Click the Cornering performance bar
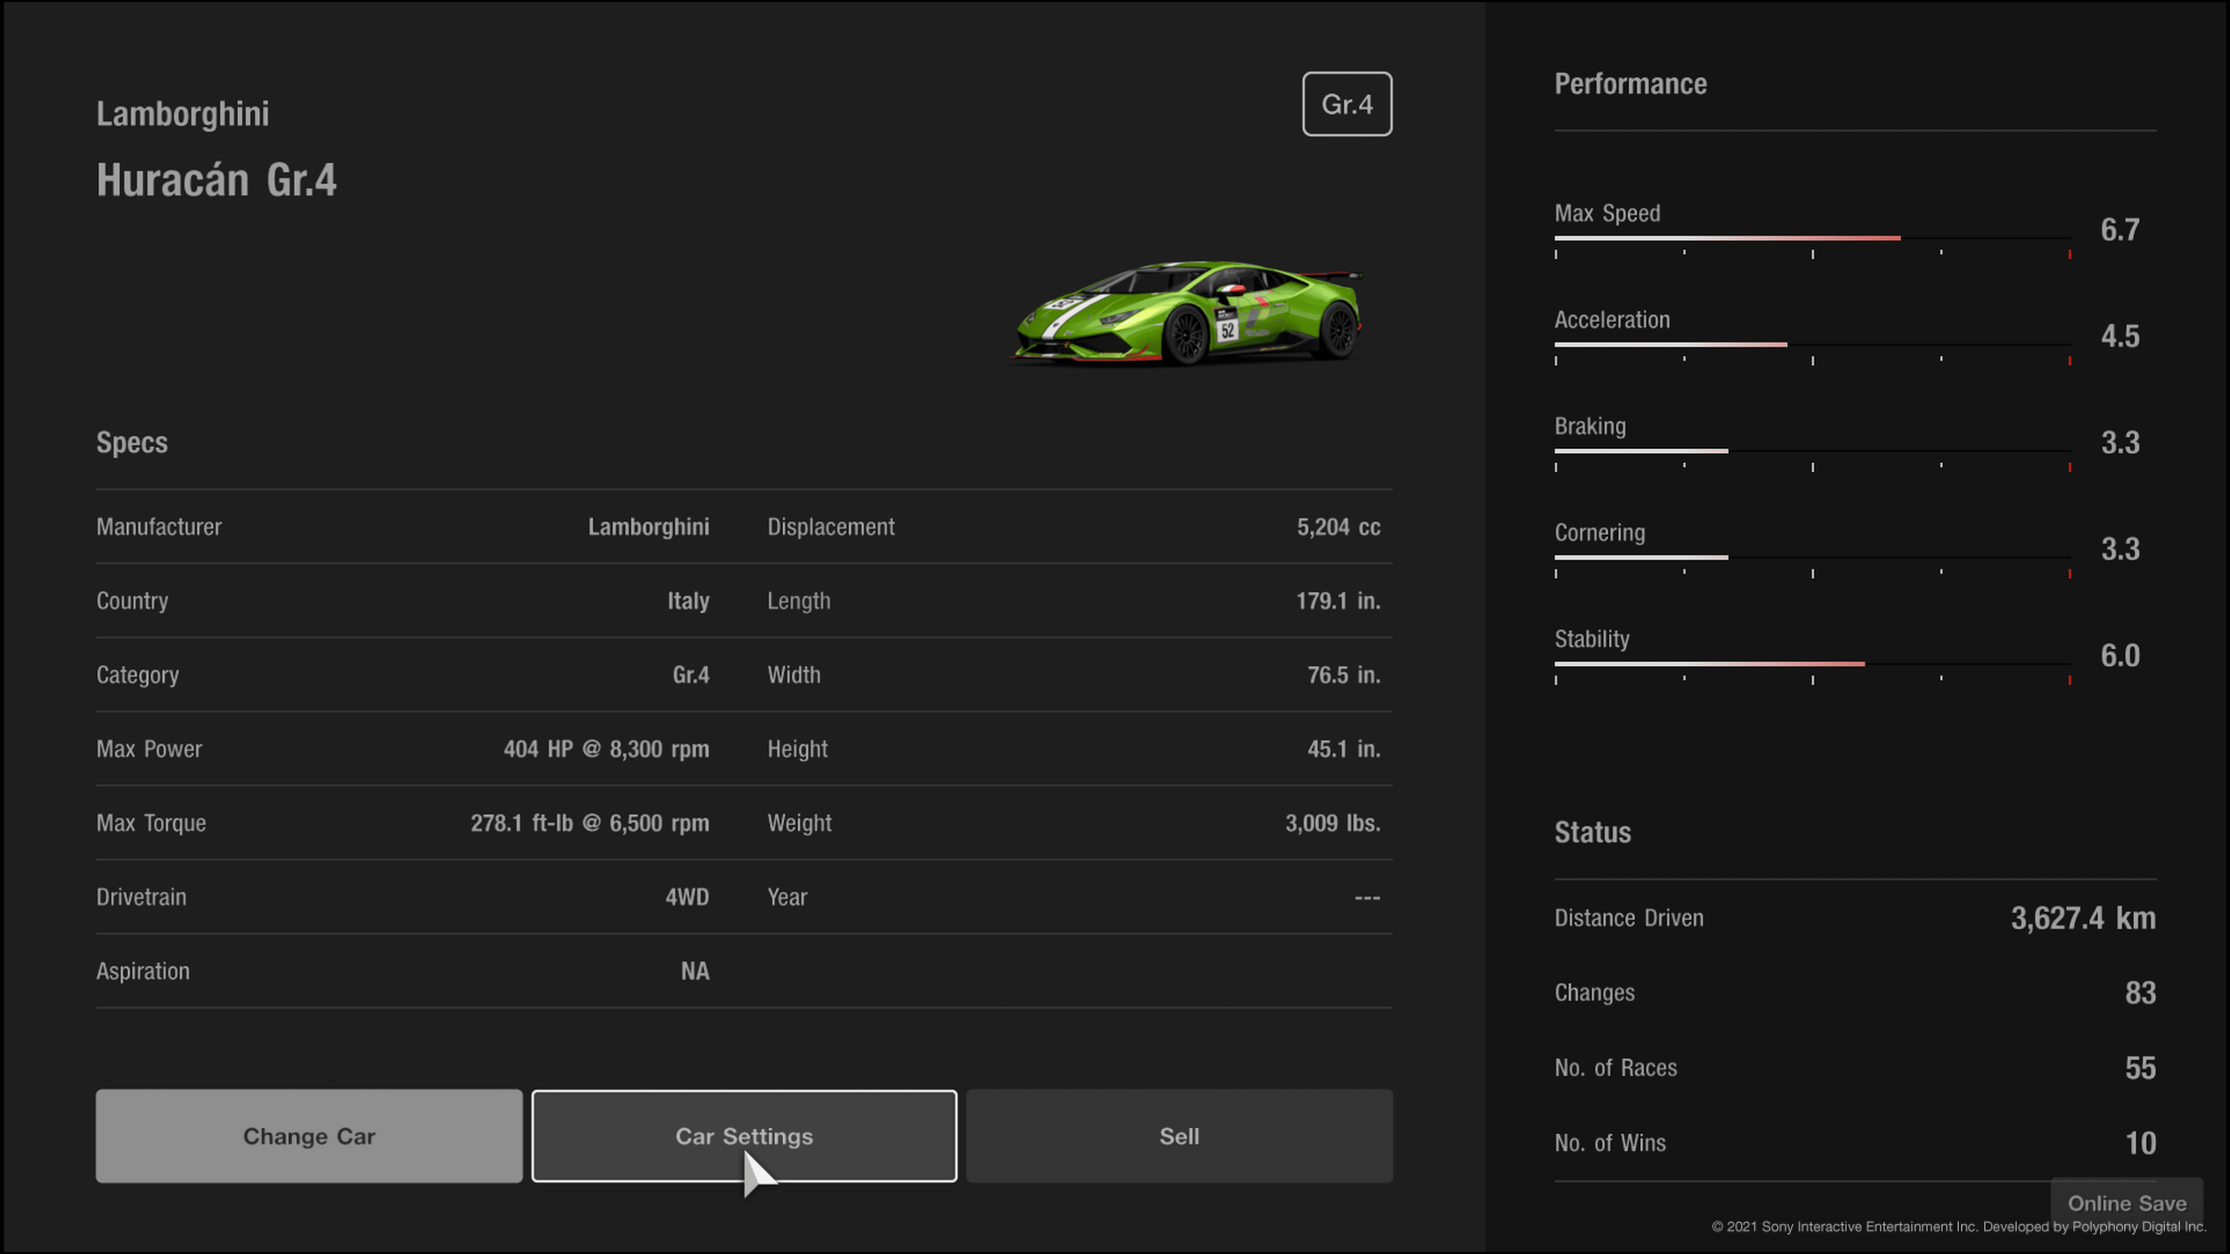2230x1254 pixels. tap(1812, 557)
